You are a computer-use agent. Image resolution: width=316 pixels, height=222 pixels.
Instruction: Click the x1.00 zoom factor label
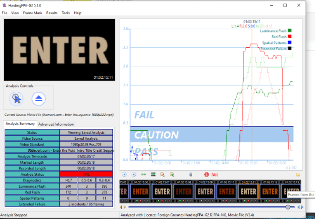[291, 168]
